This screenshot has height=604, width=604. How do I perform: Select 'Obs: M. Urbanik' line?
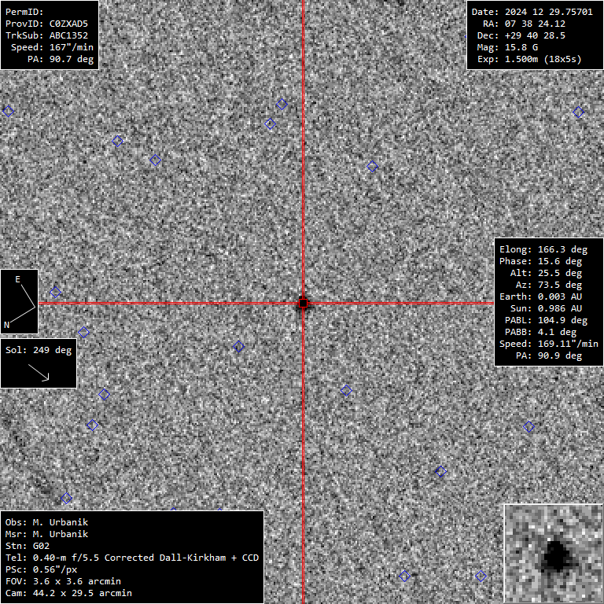[x=46, y=522]
